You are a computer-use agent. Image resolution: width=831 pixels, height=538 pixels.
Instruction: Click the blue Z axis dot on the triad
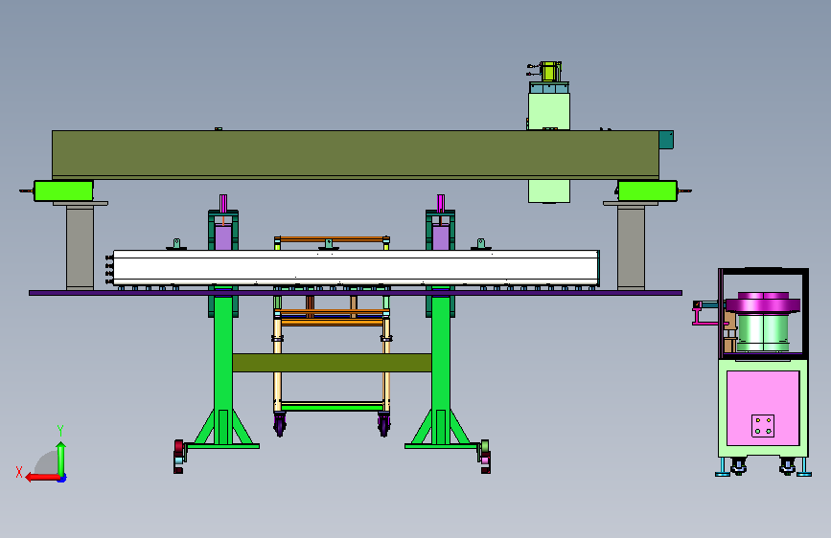click(62, 479)
